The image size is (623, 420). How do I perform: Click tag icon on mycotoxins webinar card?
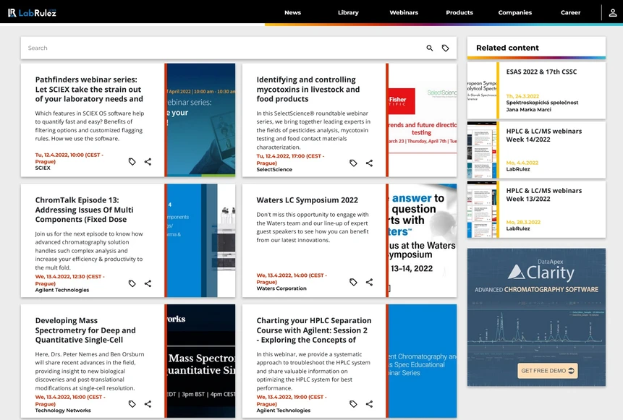point(353,163)
